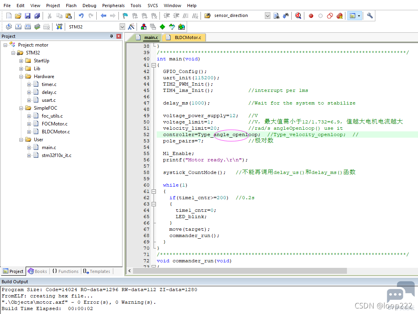Open Options for Target wand icon
The height and width of the screenshot is (314, 418).
click(131, 27)
